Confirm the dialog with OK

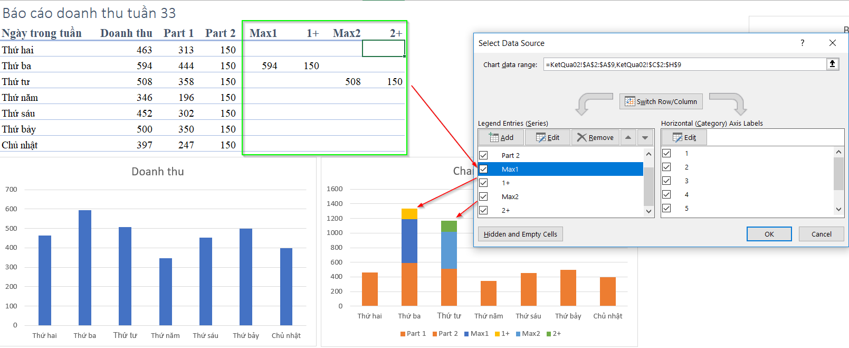[x=769, y=234]
